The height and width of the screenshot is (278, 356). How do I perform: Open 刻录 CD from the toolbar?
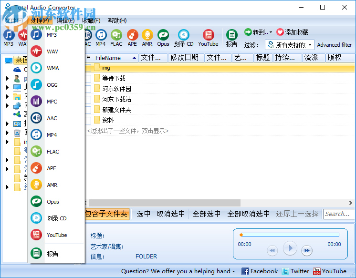click(184, 38)
